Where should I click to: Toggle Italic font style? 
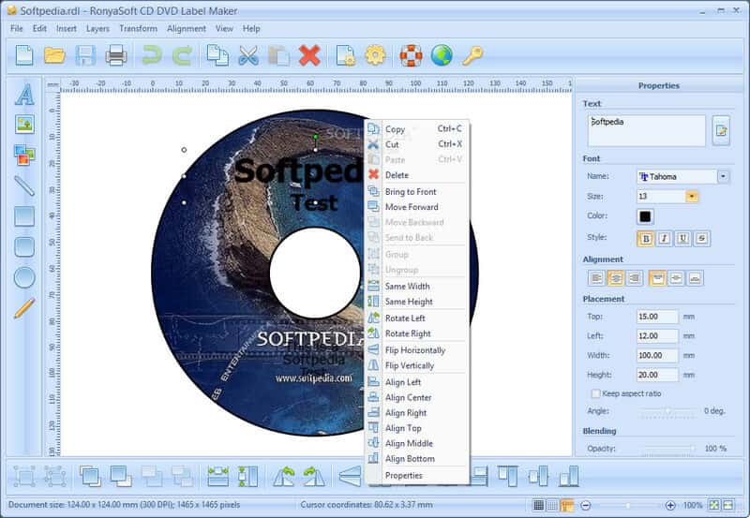664,238
